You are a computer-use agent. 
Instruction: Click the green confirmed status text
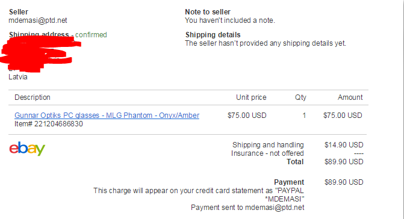click(91, 35)
